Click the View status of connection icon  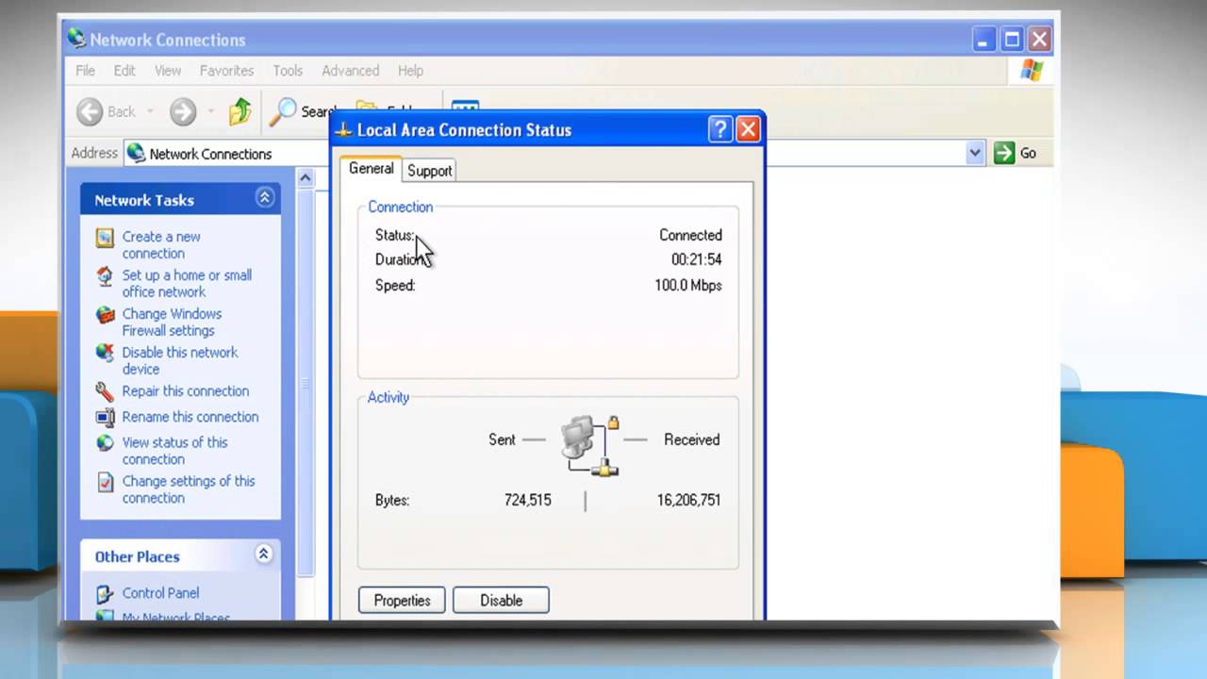click(x=105, y=443)
